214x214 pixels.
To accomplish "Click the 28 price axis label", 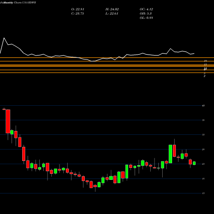I will (203, 149).
